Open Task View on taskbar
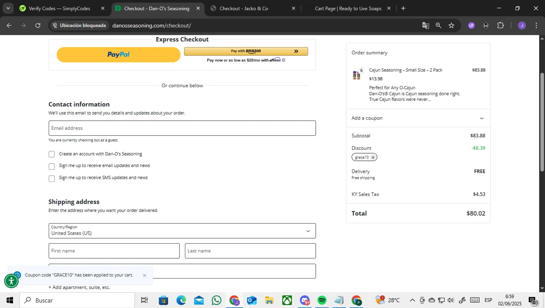This screenshot has height=308, width=545. [144, 300]
